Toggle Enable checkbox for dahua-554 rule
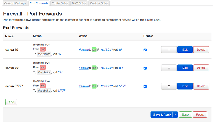 [145, 68]
